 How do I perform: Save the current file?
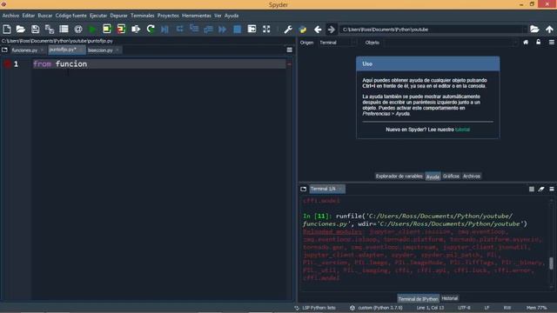[35, 29]
